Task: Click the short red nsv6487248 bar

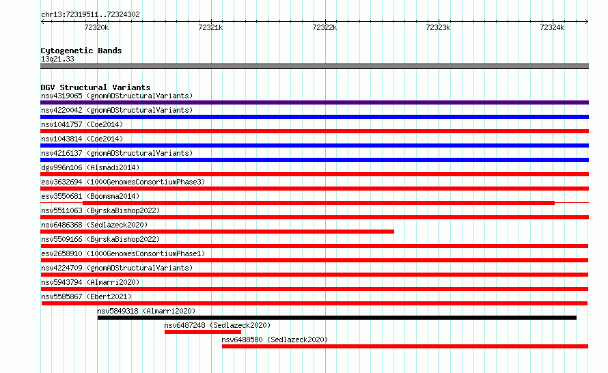Action: (203, 332)
